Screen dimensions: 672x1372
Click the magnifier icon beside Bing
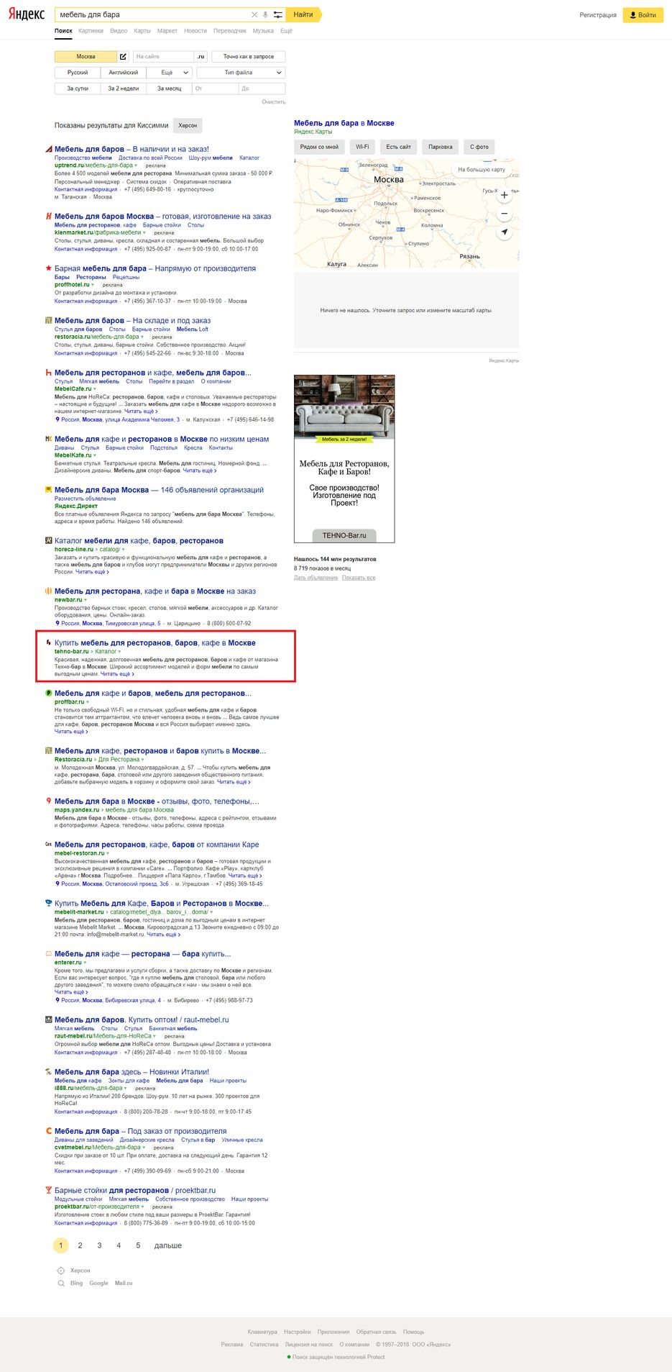pos(61,1283)
